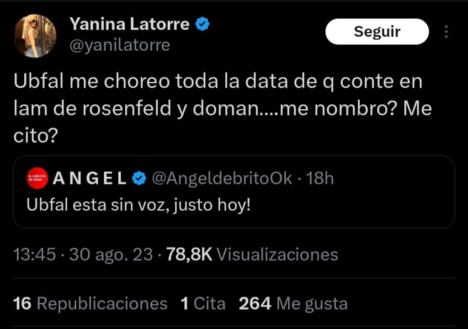The width and height of the screenshot is (468, 329).
Task: Open Yanina Latorre's profile picture
Action: point(35,36)
